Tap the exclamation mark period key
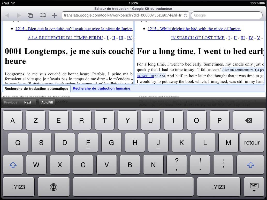The height and width of the screenshot is (200, 267). pos(200,165)
